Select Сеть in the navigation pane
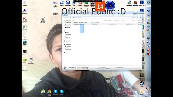 point(66,53)
